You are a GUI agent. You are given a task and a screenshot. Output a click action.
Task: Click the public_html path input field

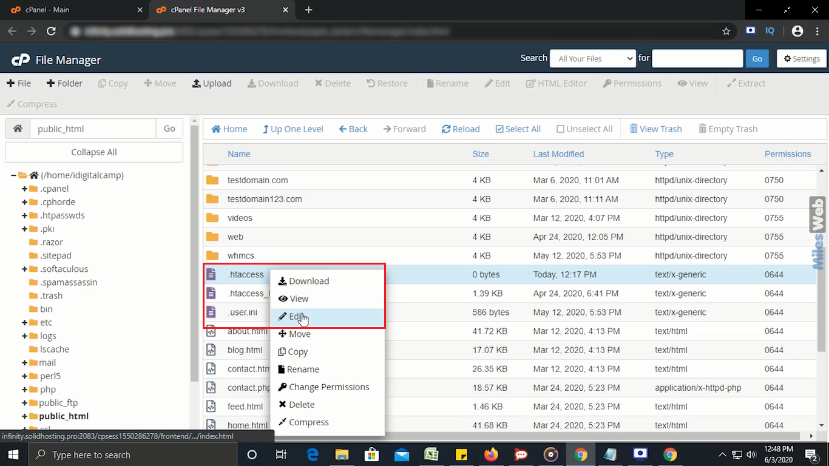93,129
